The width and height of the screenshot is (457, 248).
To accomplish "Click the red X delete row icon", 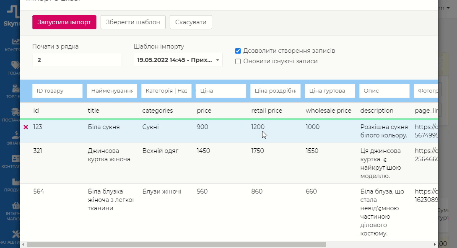I will pyautogui.click(x=26, y=127).
